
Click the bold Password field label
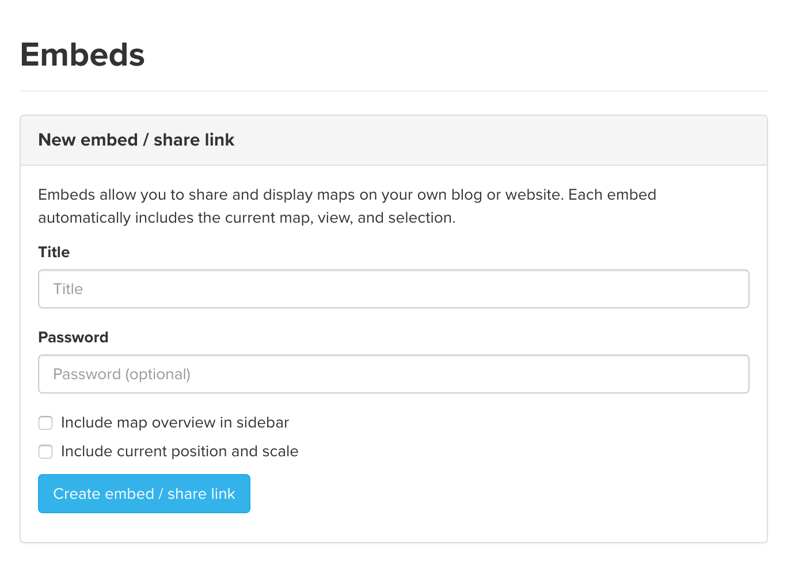[73, 337]
